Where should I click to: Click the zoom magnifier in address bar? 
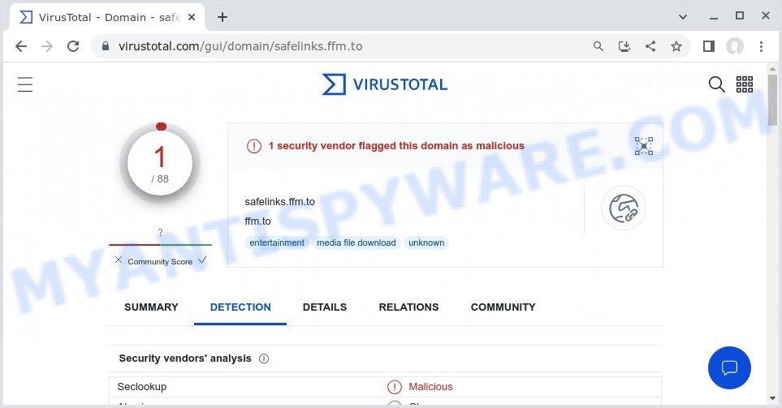click(598, 46)
